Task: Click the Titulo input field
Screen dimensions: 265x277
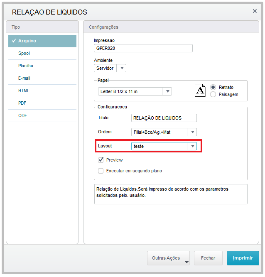Action: coord(164,118)
